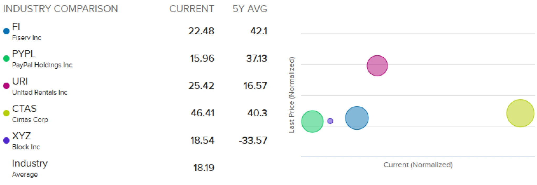
Task: Select the large yellow CTAS bubble
Action: tap(520, 113)
